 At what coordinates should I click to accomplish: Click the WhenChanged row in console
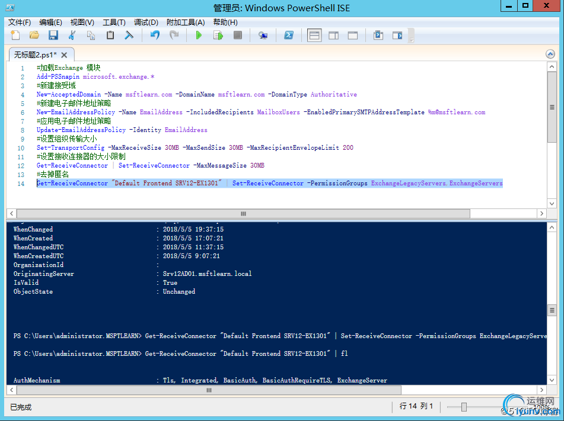click(119, 229)
